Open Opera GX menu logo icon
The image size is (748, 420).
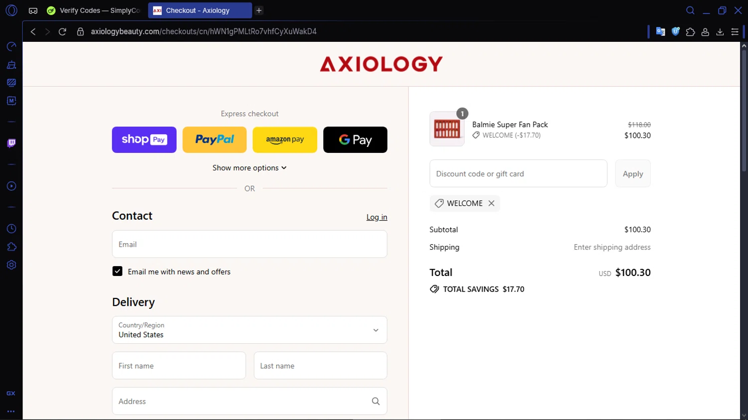11,10
